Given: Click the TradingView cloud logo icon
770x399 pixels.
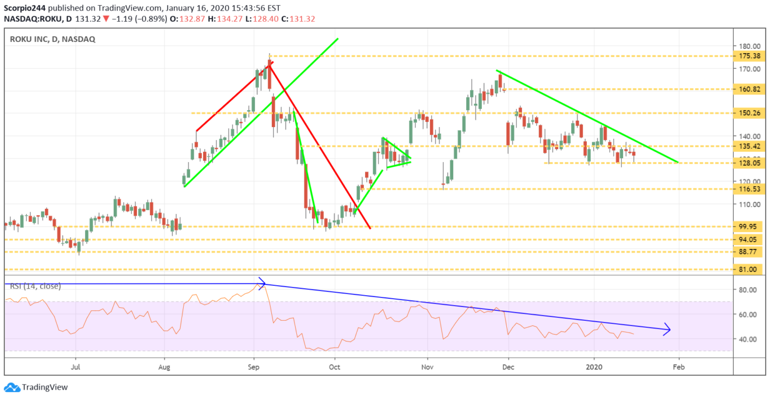Looking at the screenshot, I should (x=11, y=387).
